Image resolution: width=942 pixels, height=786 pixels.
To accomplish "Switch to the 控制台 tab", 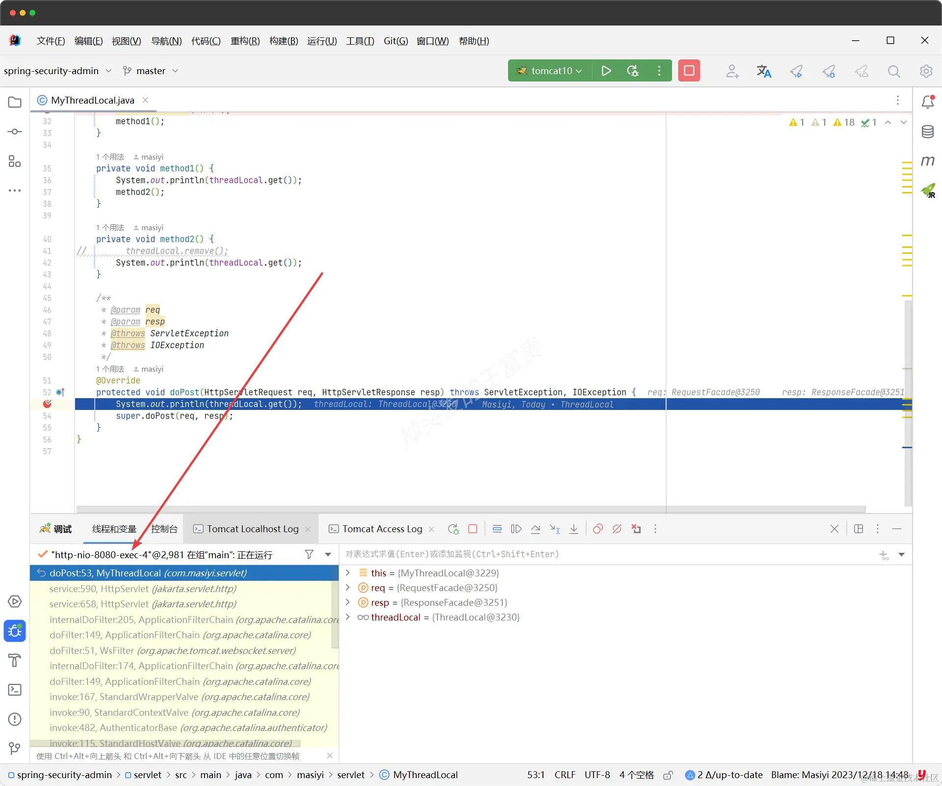I will pos(164,529).
